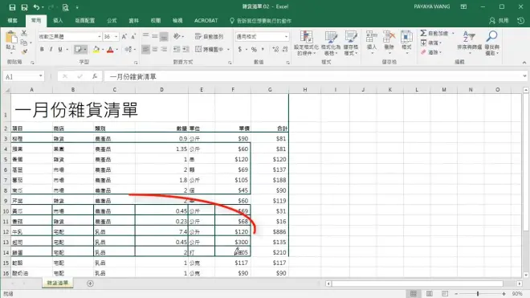Click the Copy icon

pyautogui.click(x=23, y=43)
